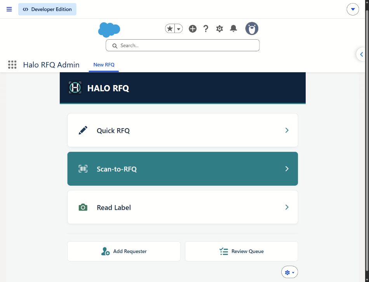
Task: Click the Halo H logo icon
Action: (x=75, y=87)
